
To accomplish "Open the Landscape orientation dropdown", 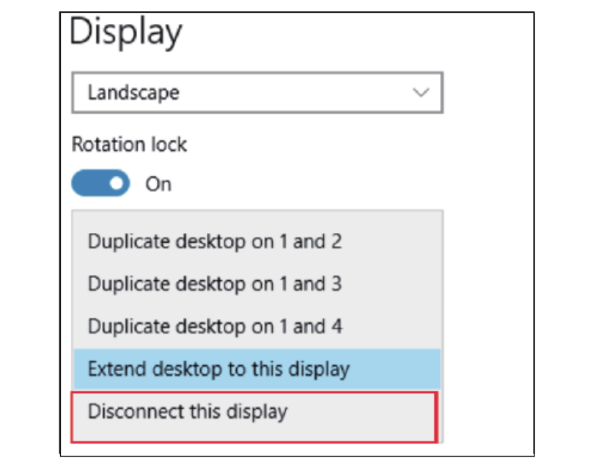I will [x=257, y=92].
